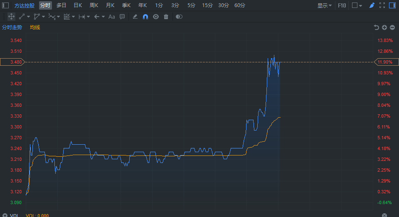
Task: Open the 显示 display dropdown
Action: [x=325, y=5]
